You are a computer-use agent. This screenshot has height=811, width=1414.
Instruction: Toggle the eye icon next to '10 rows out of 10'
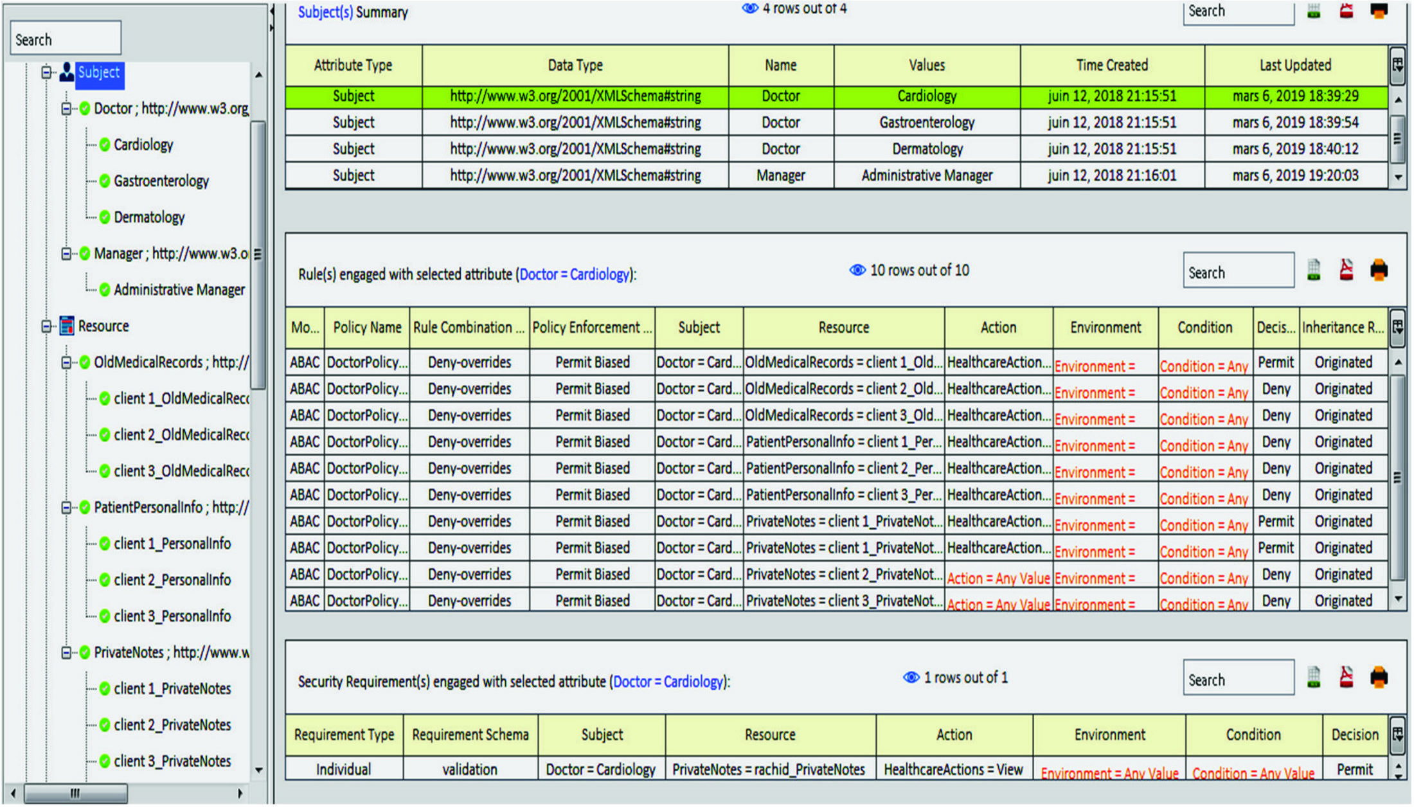tap(857, 270)
